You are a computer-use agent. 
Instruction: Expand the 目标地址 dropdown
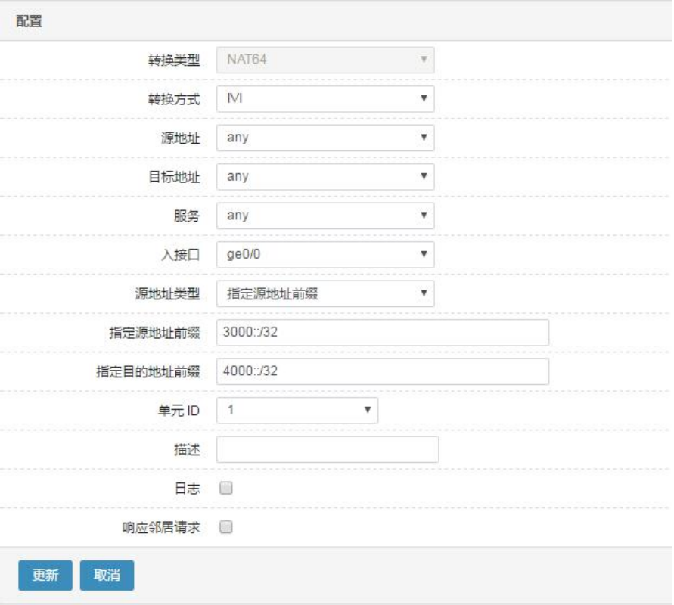[325, 177]
